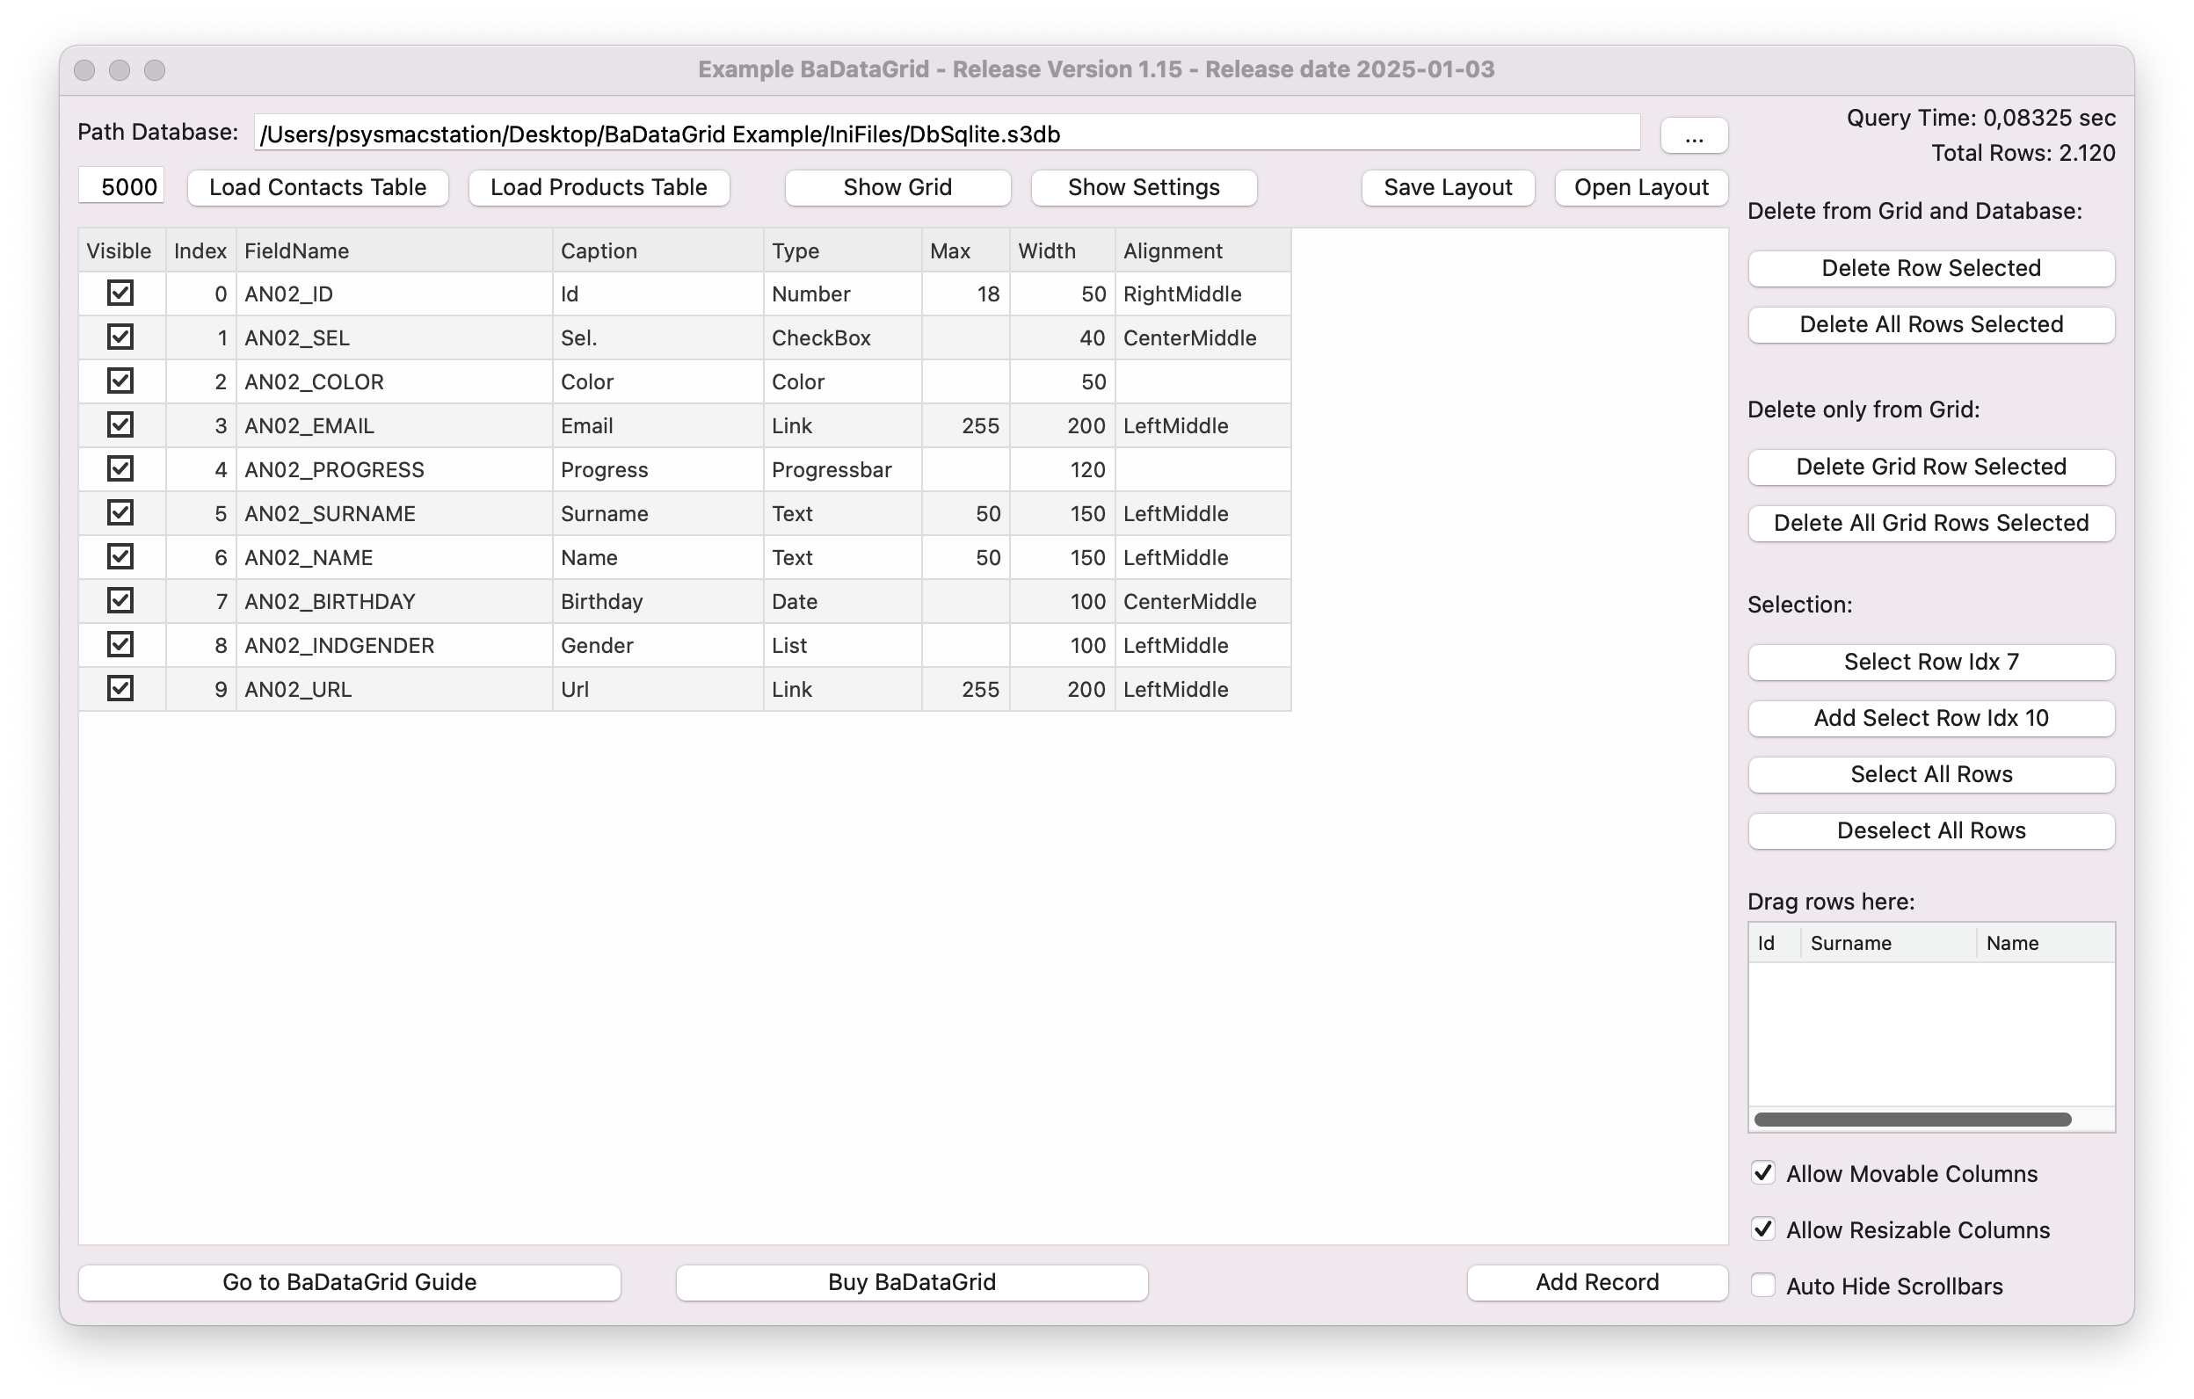Screen dimensions: 2194x1399
Task: Click Name header in drag rows list
Action: click(x=2045, y=943)
